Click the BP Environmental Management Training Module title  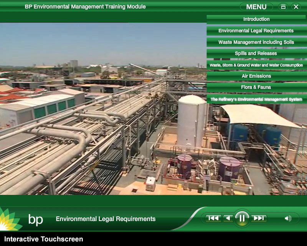click(x=85, y=7)
